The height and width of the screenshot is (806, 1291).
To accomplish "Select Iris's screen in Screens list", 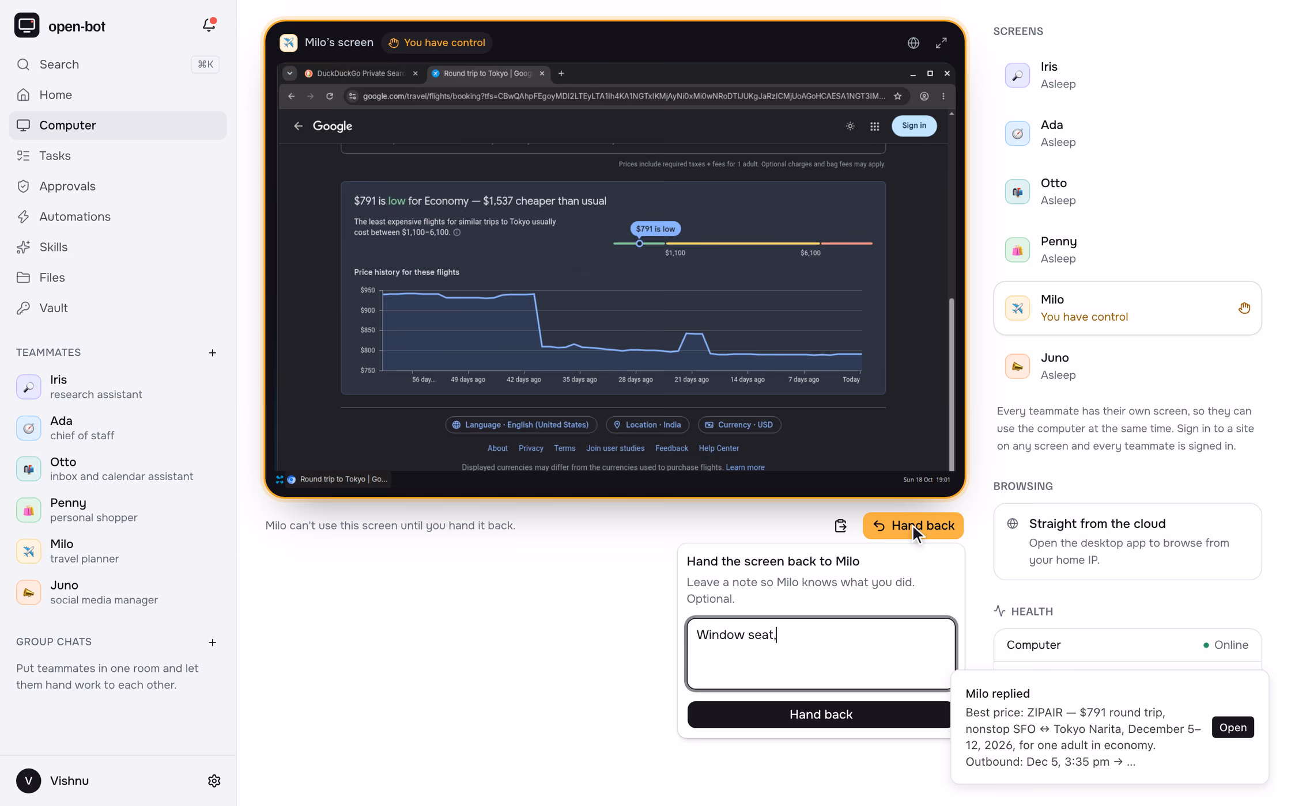I will [1127, 75].
